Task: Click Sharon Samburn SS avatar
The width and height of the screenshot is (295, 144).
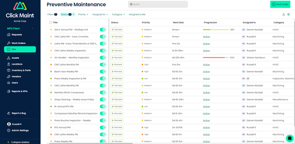Action: 243,58
